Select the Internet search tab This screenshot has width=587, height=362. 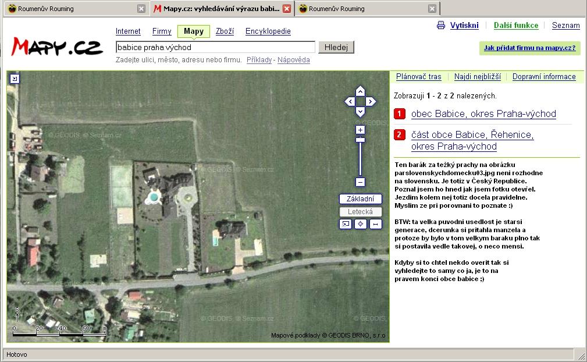[x=128, y=31]
